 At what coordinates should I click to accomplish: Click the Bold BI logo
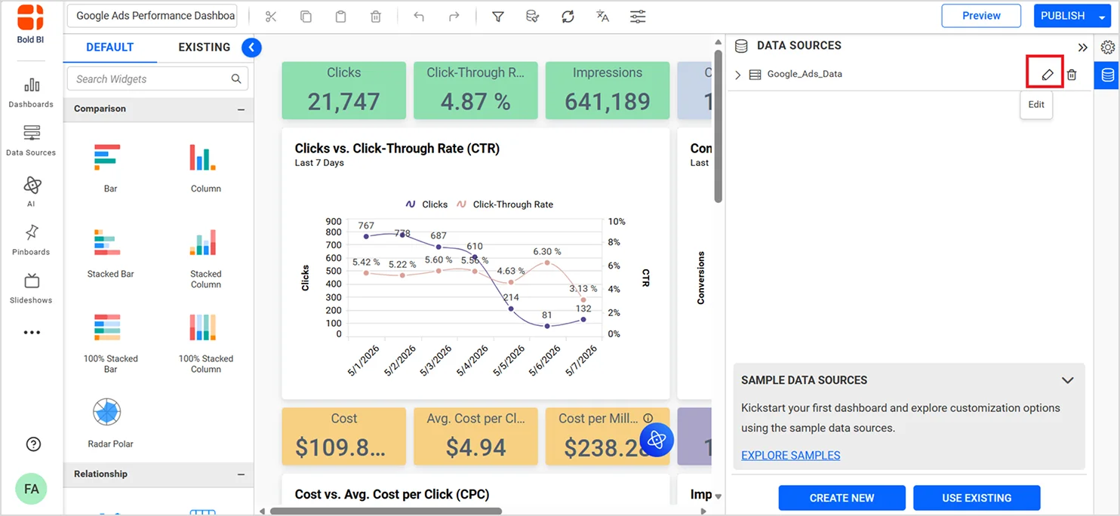point(30,23)
